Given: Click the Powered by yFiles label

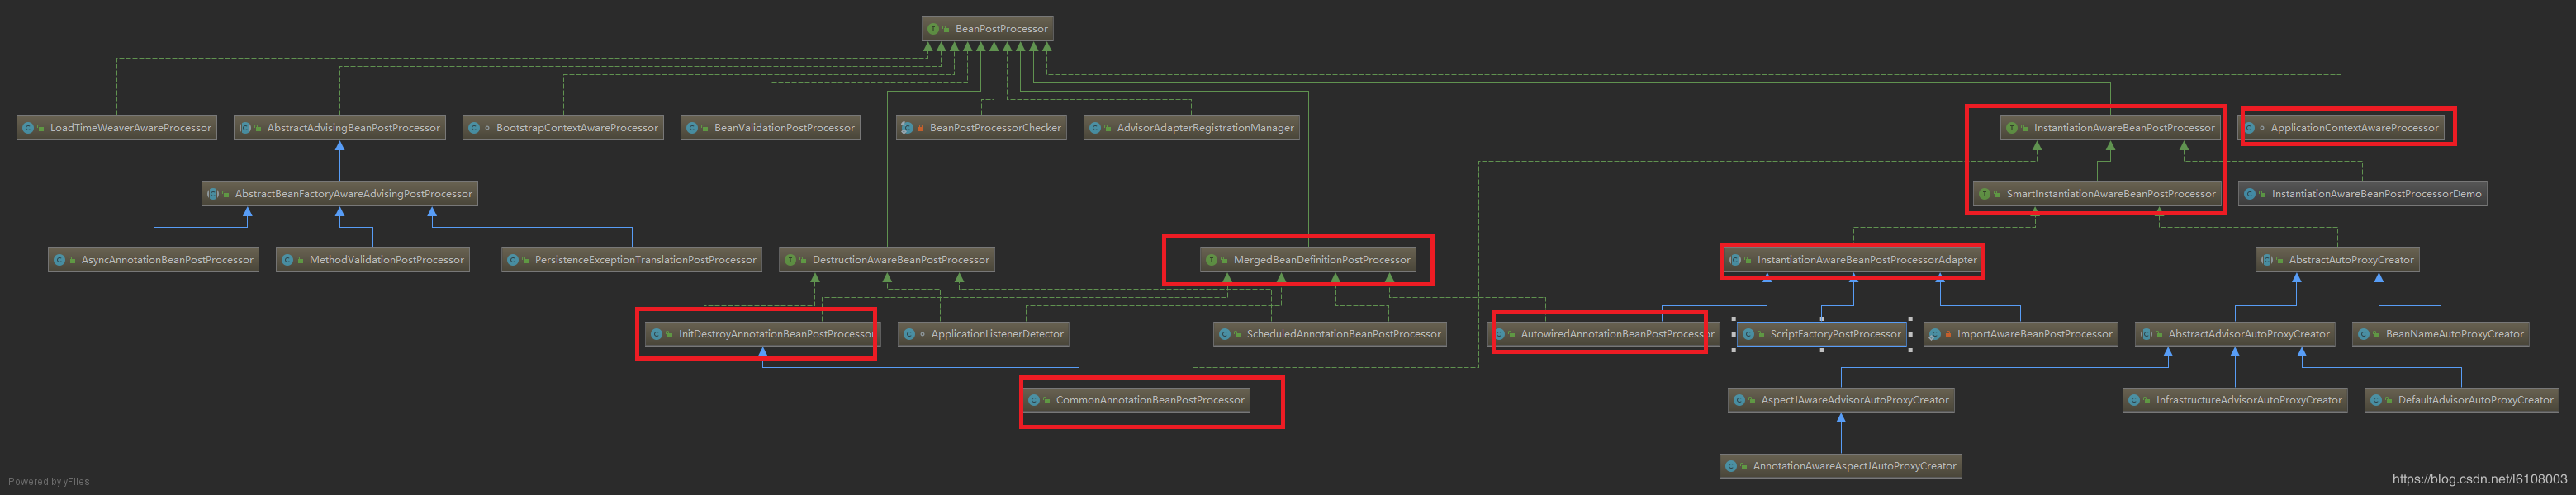Looking at the screenshot, I should 49,481.
